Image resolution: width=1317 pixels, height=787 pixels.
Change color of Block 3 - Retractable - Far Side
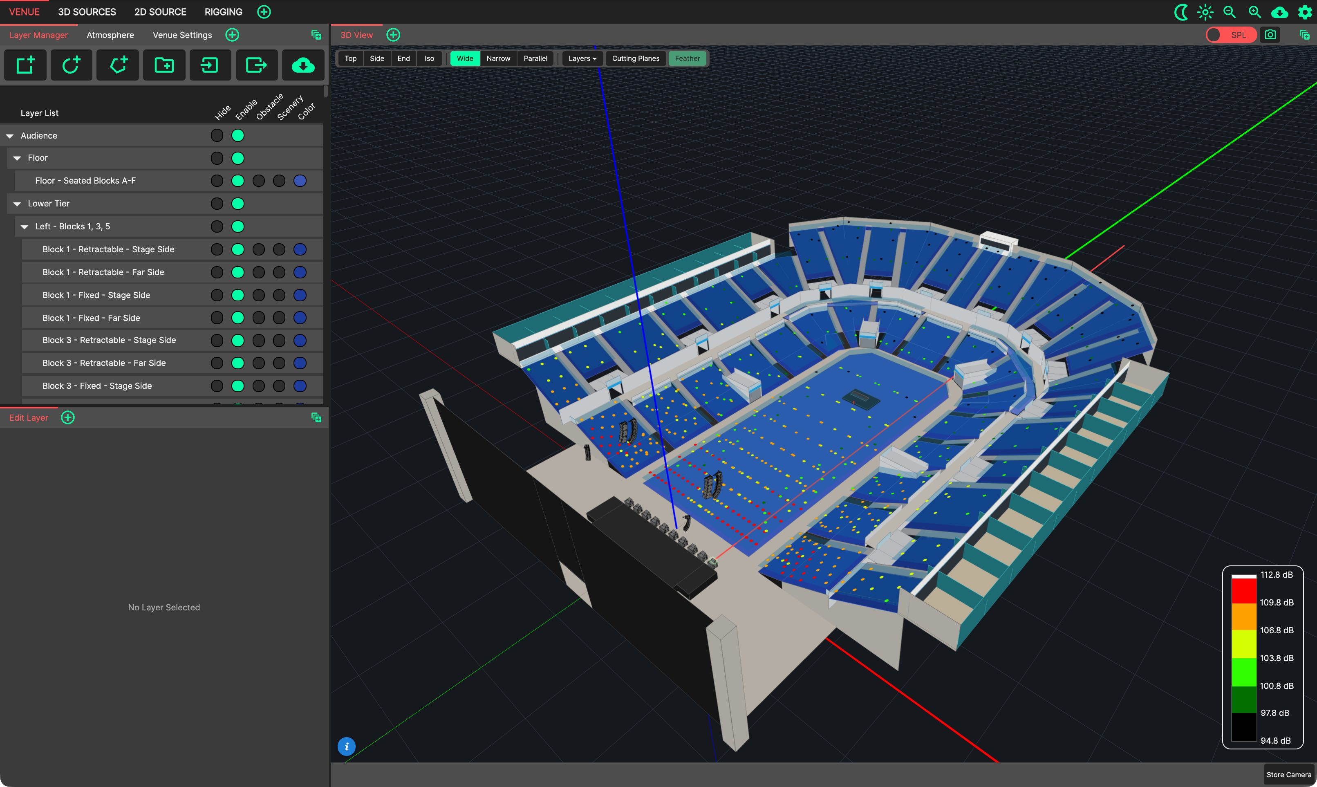[300, 363]
